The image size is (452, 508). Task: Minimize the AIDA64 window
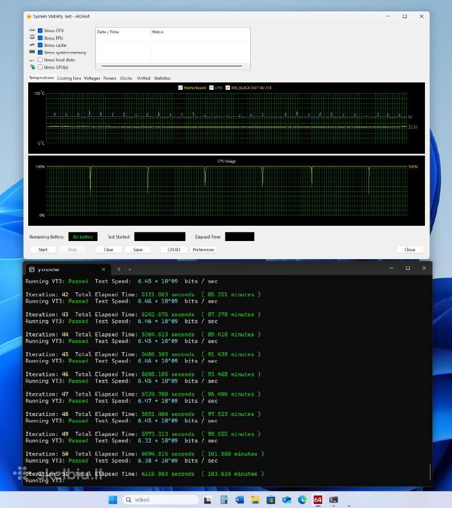pyautogui.click(x=388, y=16)
